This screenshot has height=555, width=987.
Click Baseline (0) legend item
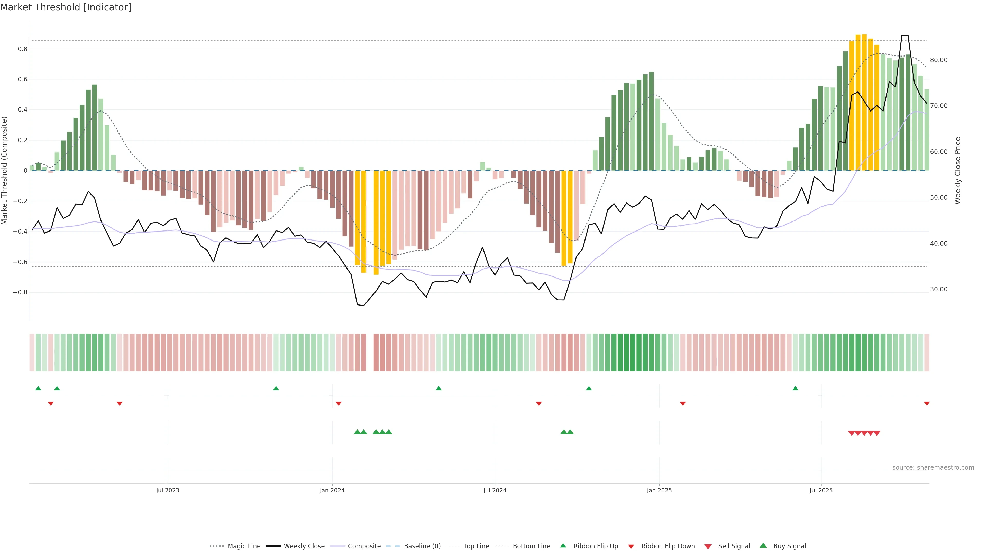click(422, 546)
